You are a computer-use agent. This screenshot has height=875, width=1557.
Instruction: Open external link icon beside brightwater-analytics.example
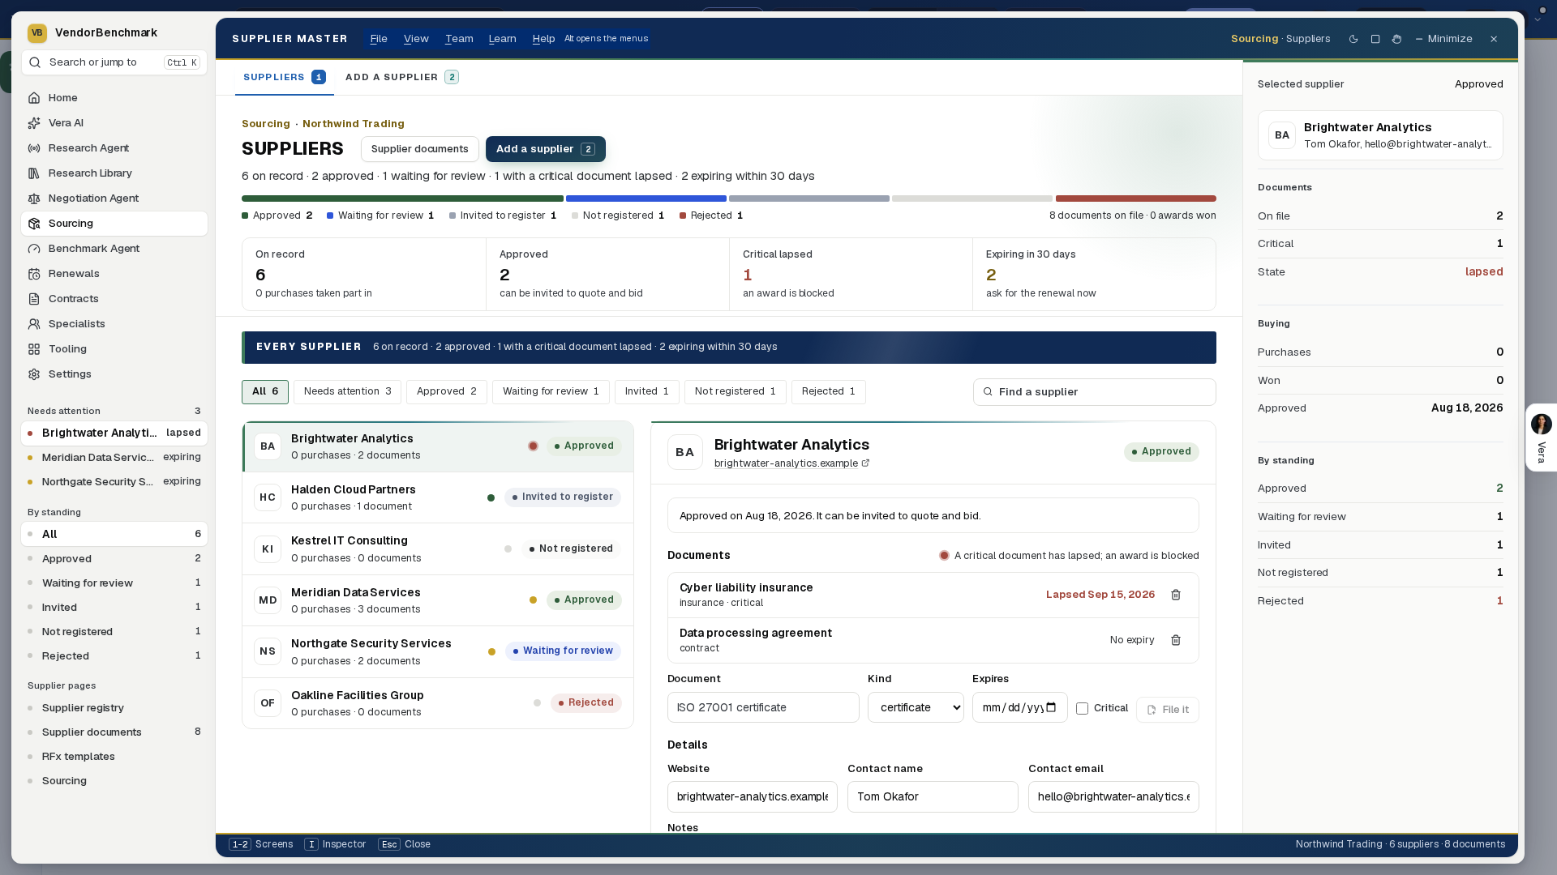click(x=865, y=463)
